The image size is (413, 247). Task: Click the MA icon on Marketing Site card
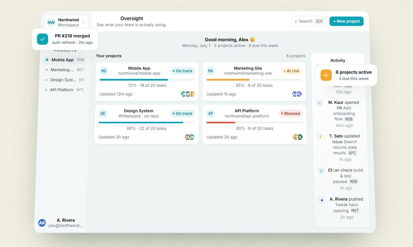210,71
